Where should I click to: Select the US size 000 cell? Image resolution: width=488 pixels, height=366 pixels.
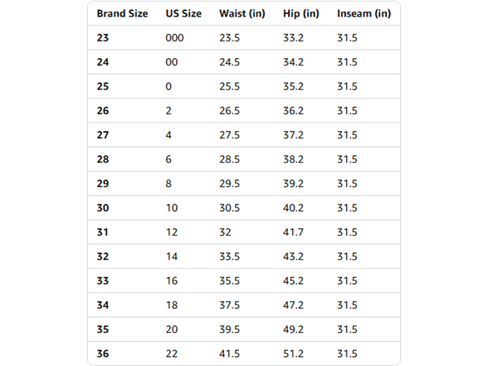(x=174, y=37)
